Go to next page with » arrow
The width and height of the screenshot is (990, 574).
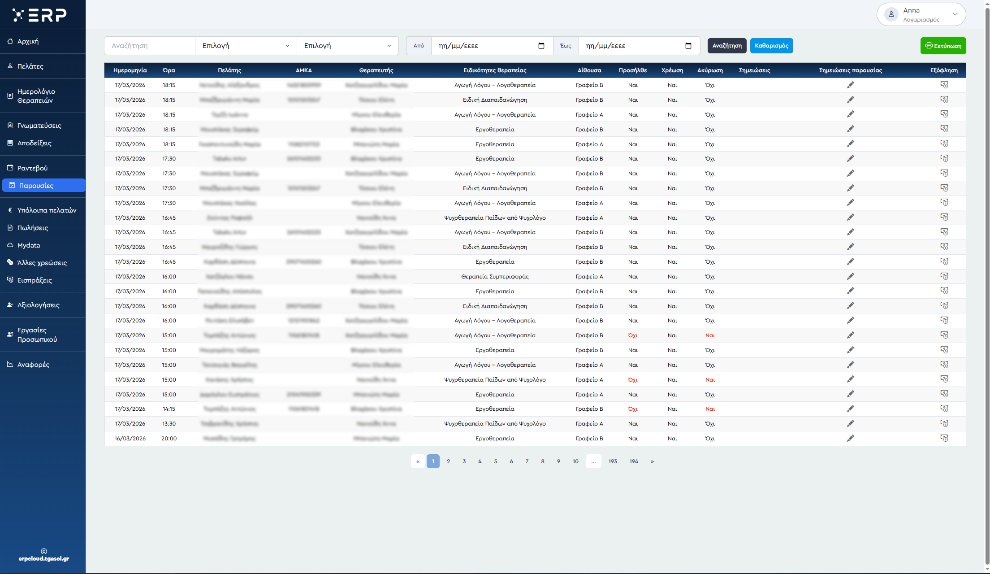coord(652,461)
